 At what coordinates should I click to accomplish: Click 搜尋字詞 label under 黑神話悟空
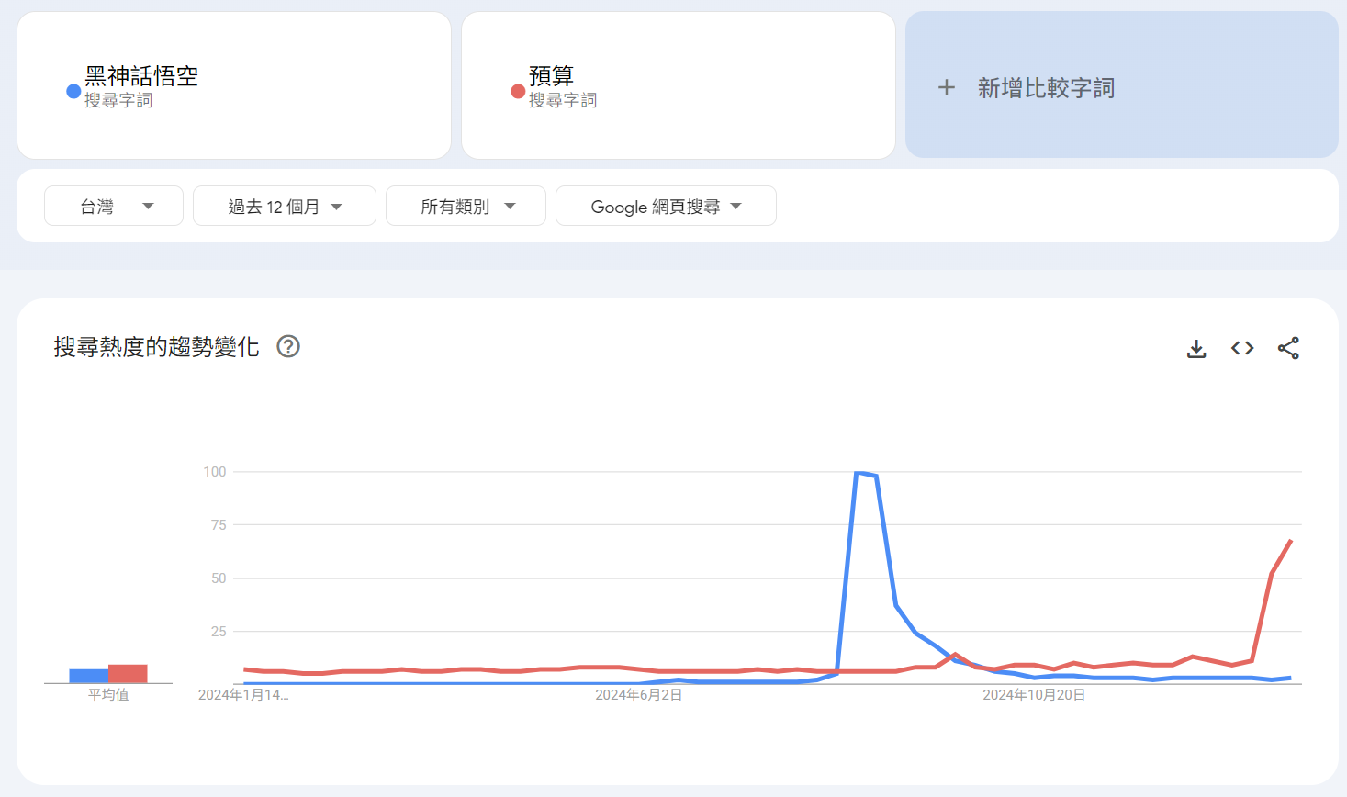(118, 100)
